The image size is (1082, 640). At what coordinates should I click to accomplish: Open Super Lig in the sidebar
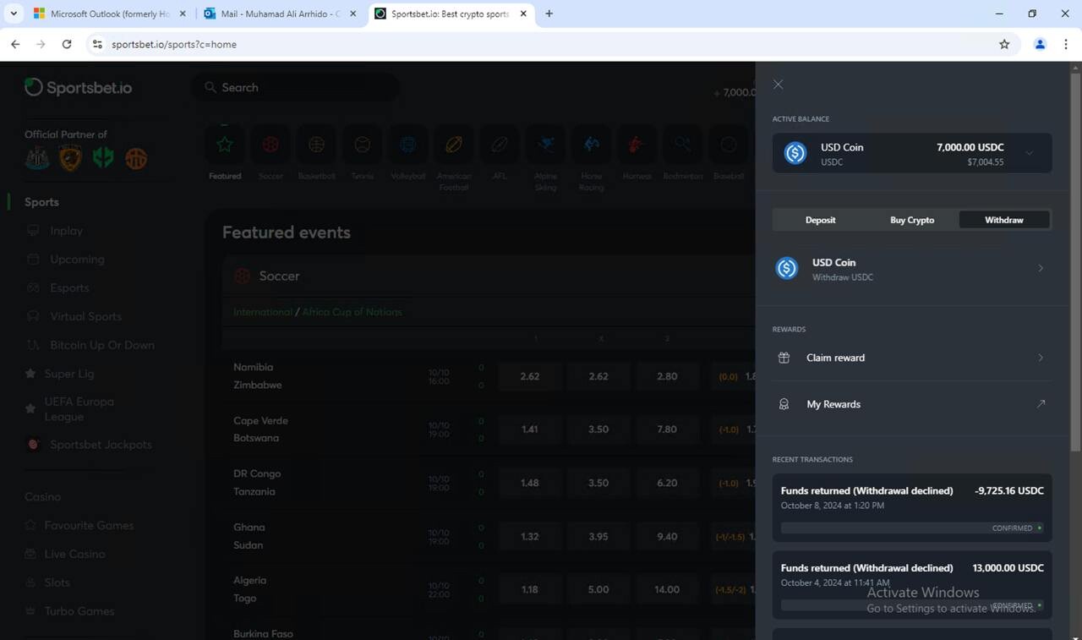(68, 374)
